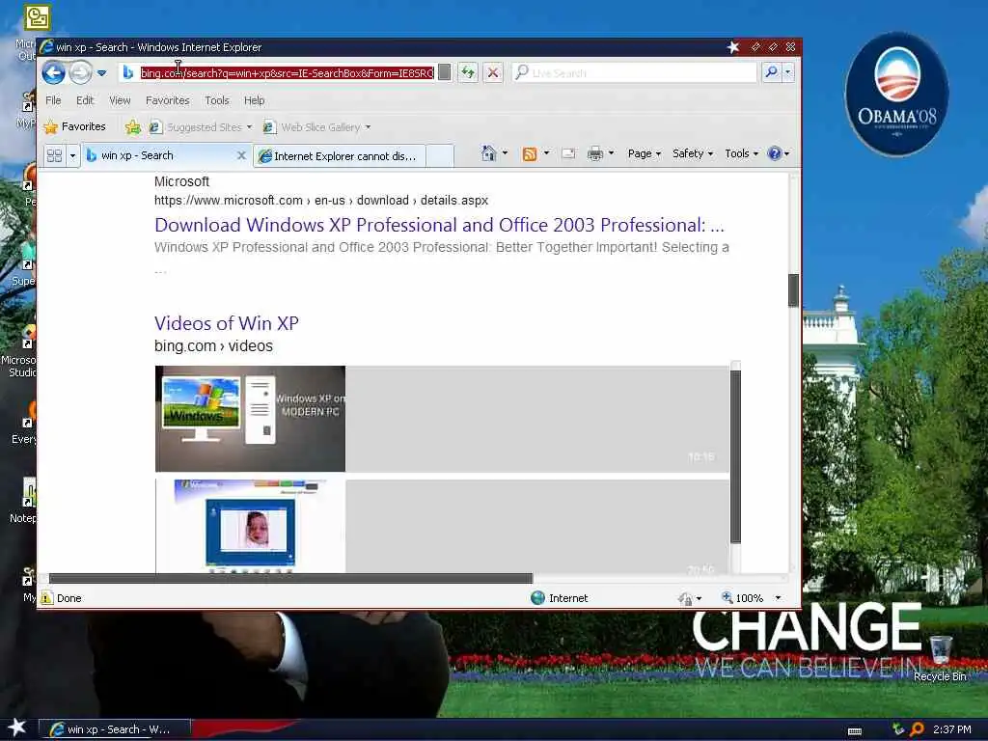Screen dimensions: 988x741
Task: Click Add to Favorites Bar icon
Action: 132,127
